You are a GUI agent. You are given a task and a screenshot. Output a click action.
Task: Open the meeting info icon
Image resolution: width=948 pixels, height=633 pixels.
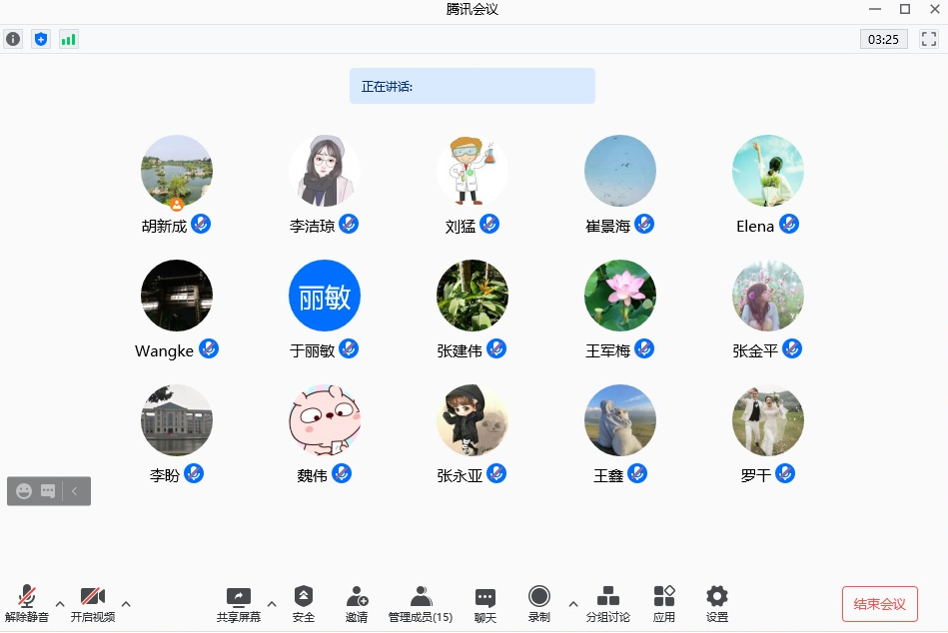coord(13,39)
